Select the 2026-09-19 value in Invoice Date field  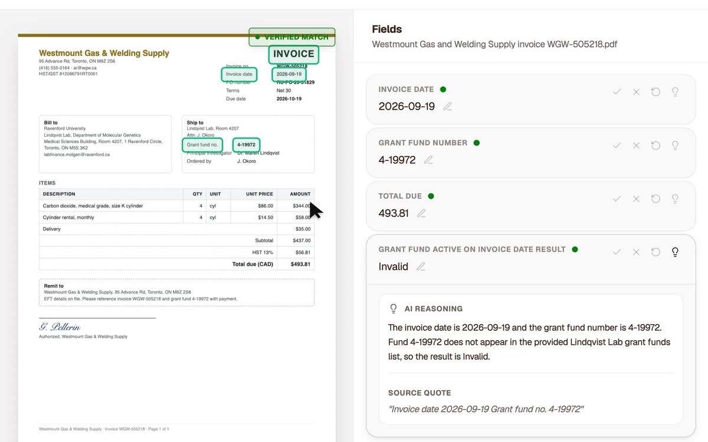click(407, 107)
